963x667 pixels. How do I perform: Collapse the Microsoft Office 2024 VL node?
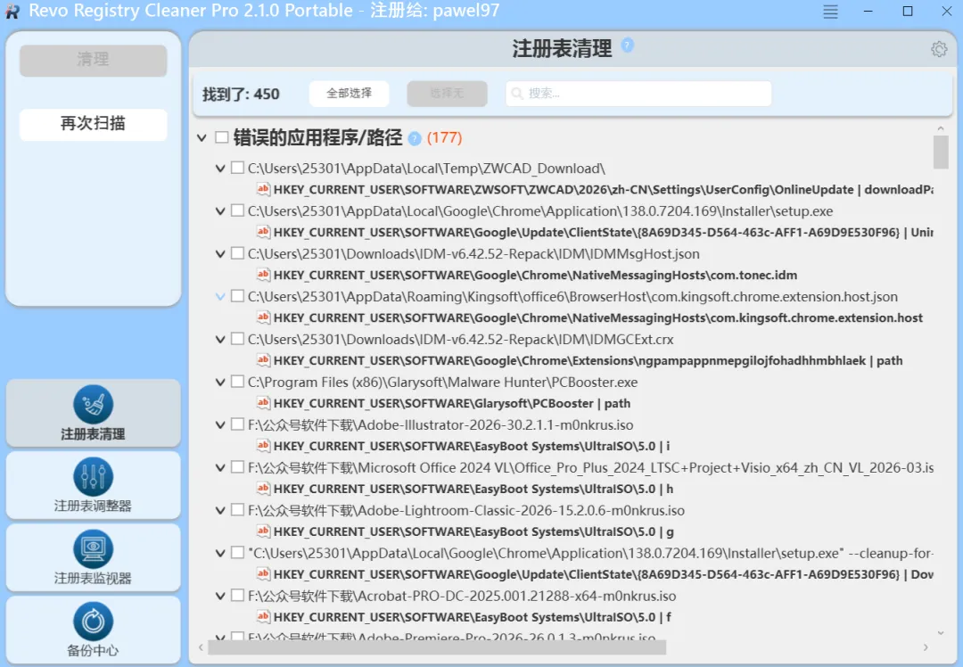pos(220,467)
